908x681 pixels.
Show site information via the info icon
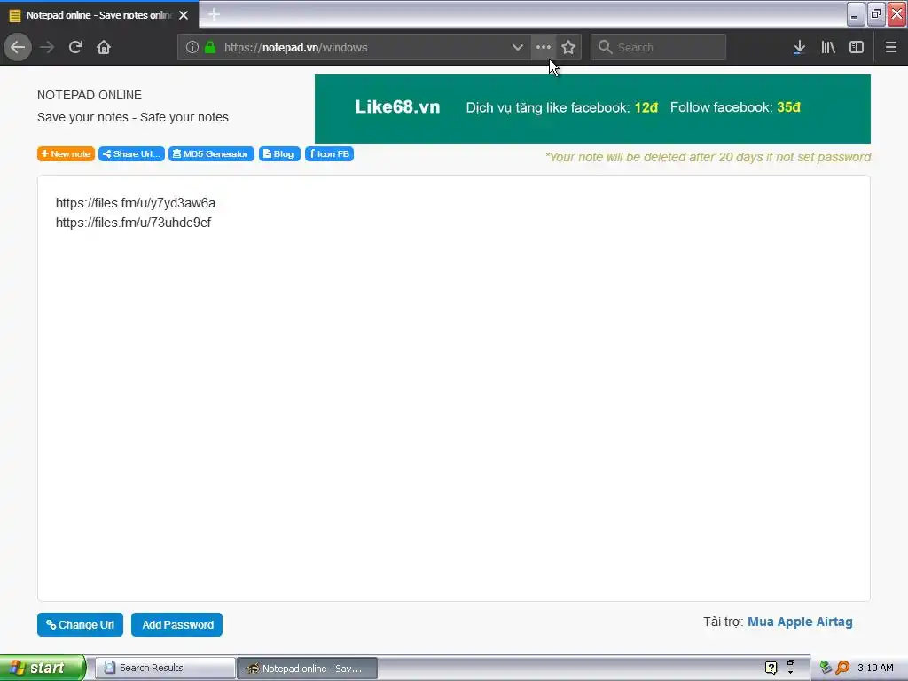tap(192, 47)
